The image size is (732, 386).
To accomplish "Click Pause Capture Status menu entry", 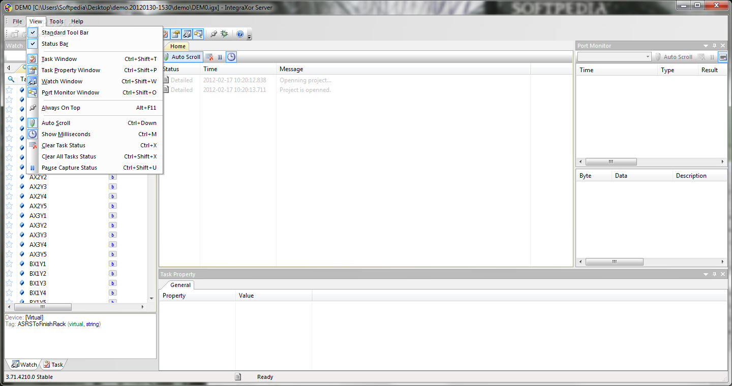I will (x=95, y=168).
